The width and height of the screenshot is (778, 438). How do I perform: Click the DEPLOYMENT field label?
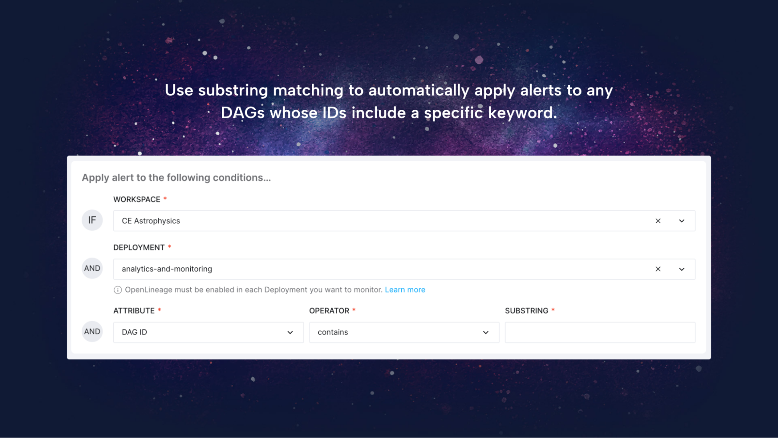(139, 248)
